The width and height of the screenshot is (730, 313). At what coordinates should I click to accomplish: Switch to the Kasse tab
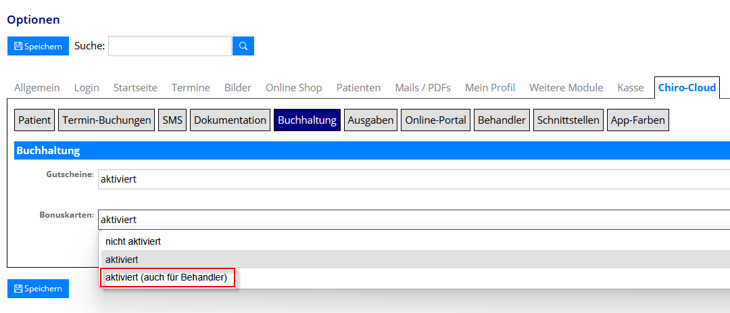pyautogui.click(x=630, y=88)
